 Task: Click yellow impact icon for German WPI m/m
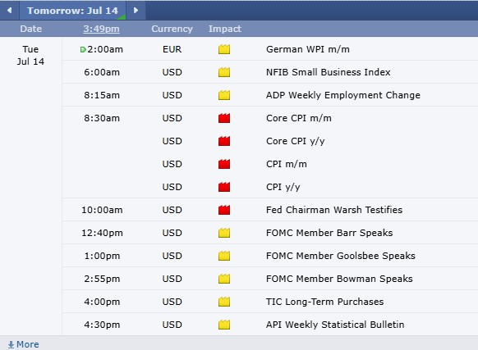click(x=224, y=49)
